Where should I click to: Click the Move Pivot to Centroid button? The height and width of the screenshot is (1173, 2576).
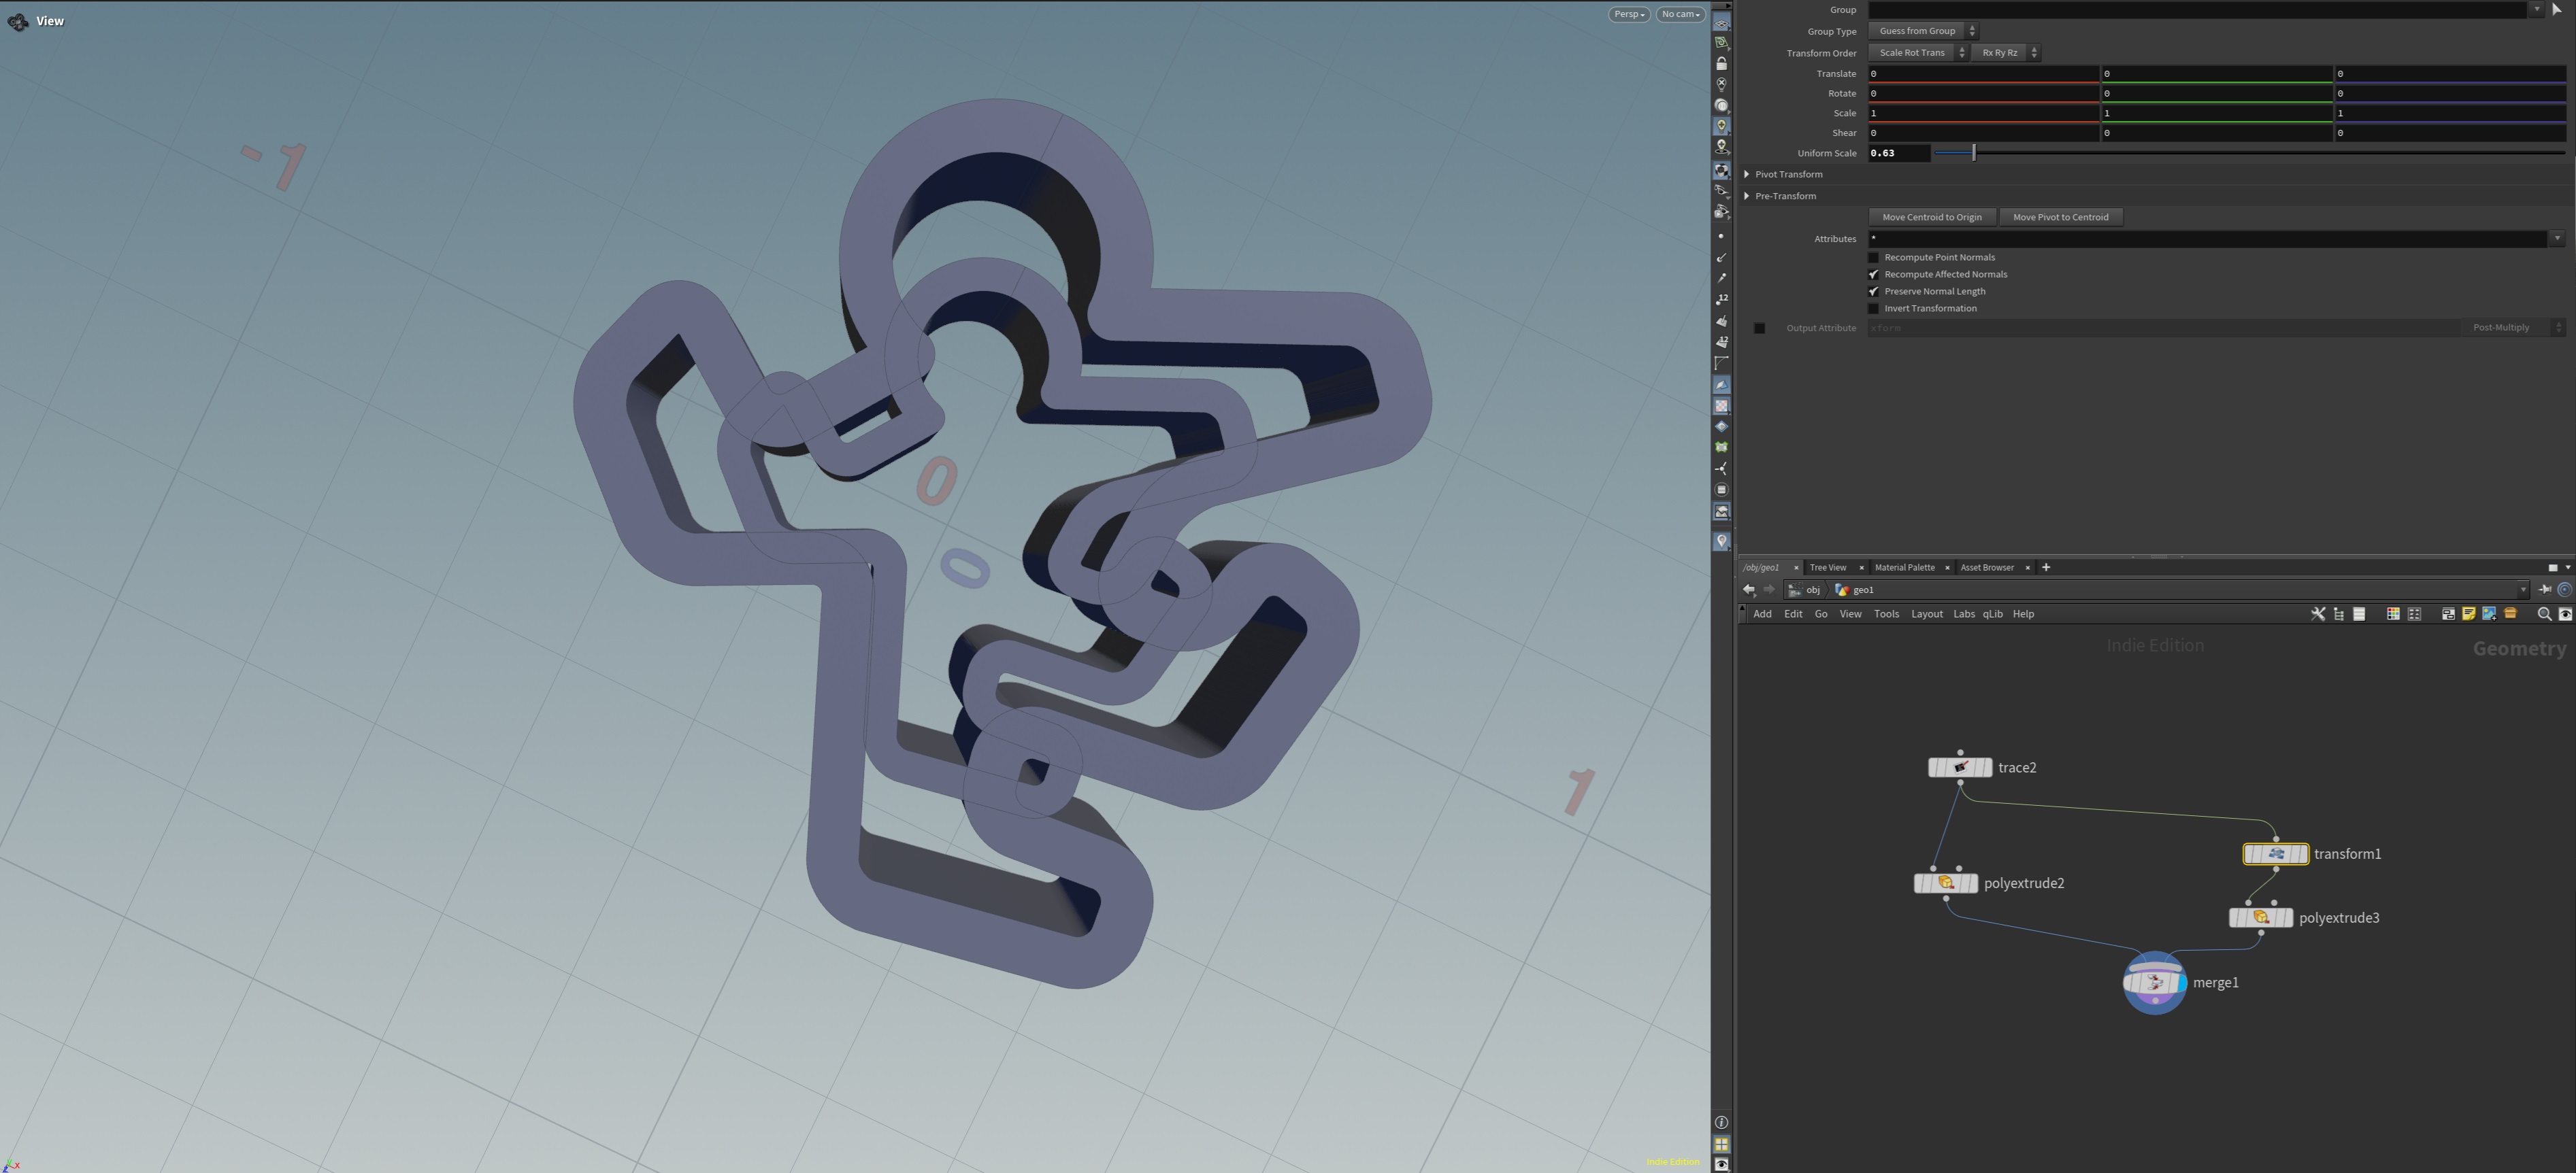[x=2060, y=217]
